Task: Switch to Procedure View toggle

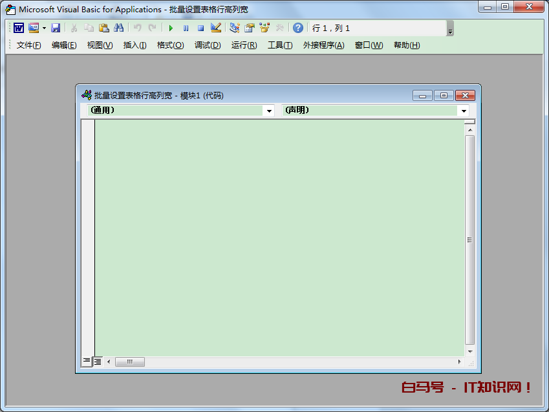Action: 87,362
